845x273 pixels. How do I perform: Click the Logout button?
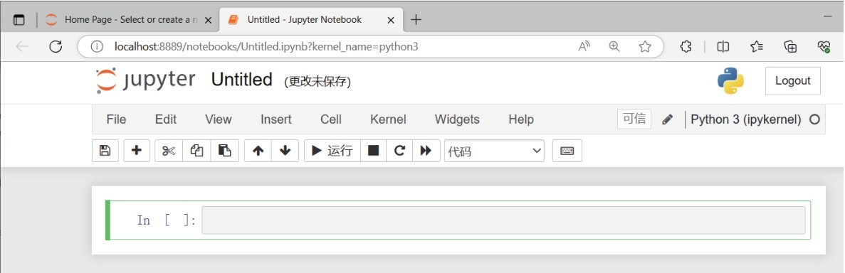point(793,81)
